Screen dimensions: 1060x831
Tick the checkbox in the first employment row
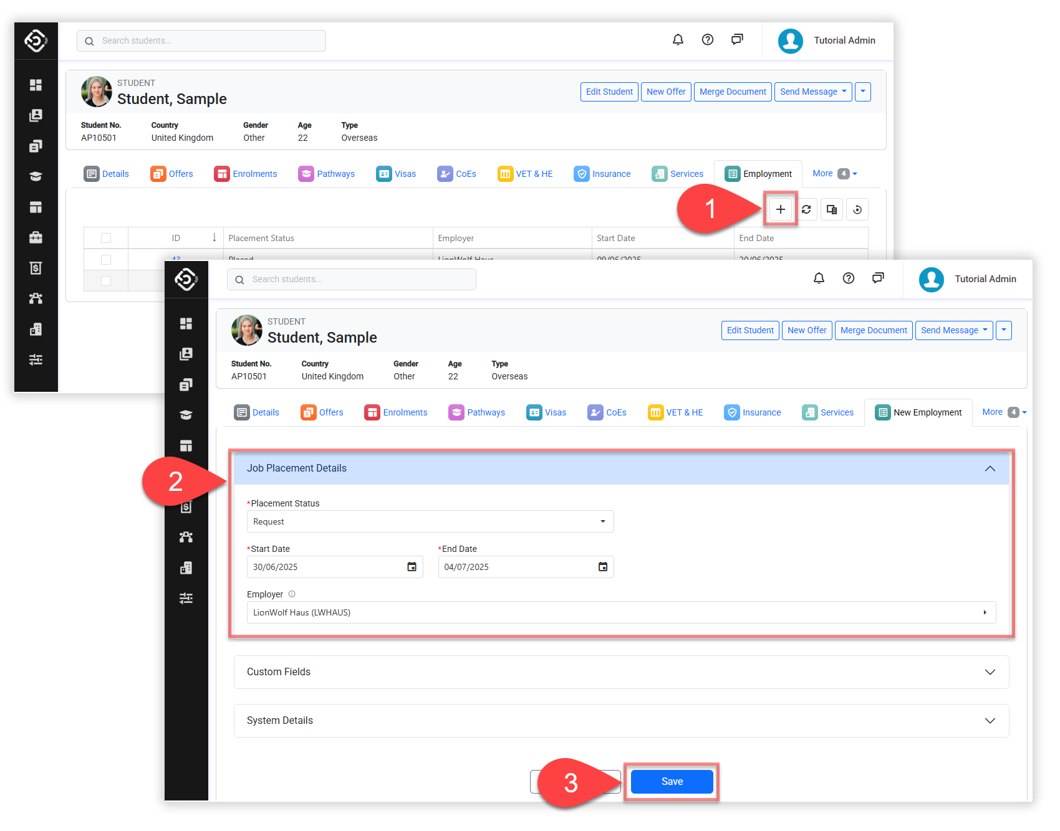tap(106, 259)
